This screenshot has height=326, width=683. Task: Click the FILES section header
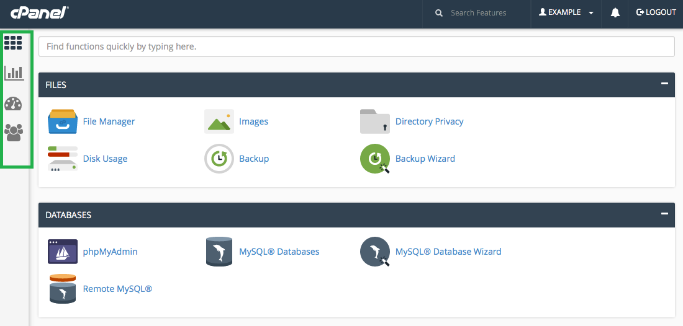[357, 85]
